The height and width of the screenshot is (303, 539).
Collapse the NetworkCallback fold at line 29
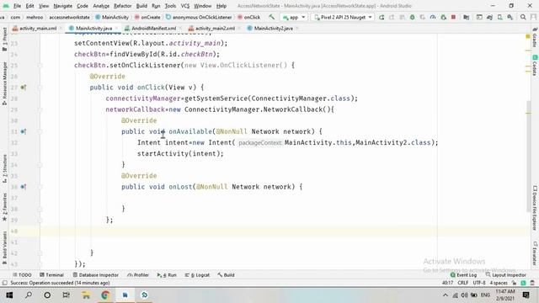40,109
